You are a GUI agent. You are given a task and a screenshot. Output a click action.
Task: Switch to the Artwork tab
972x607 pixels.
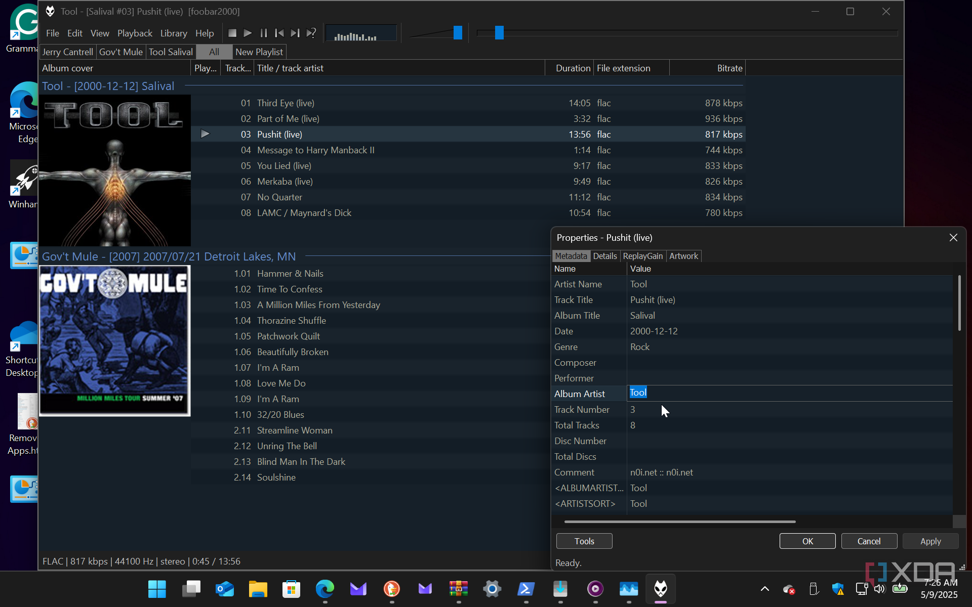683,256
